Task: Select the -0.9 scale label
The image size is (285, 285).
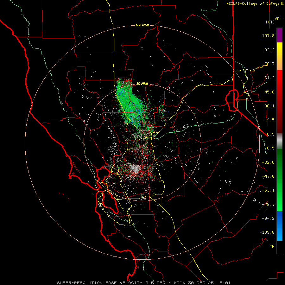Action: [x=269, y=134]
